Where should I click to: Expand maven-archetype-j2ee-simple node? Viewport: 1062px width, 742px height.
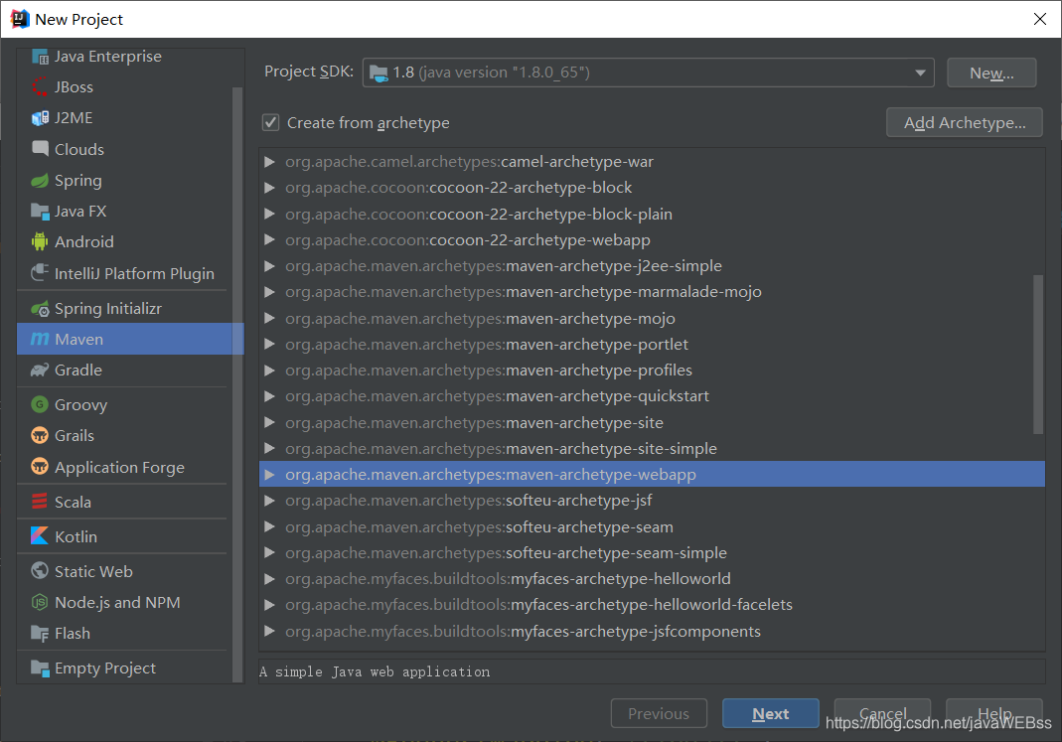(x=269, y=266)
